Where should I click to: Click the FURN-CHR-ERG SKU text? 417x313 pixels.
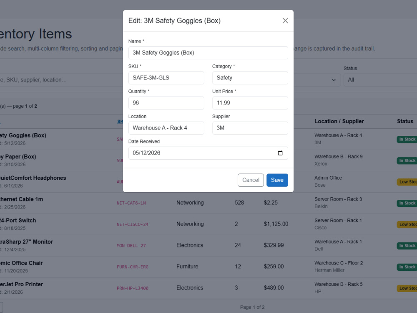(133, 267)
